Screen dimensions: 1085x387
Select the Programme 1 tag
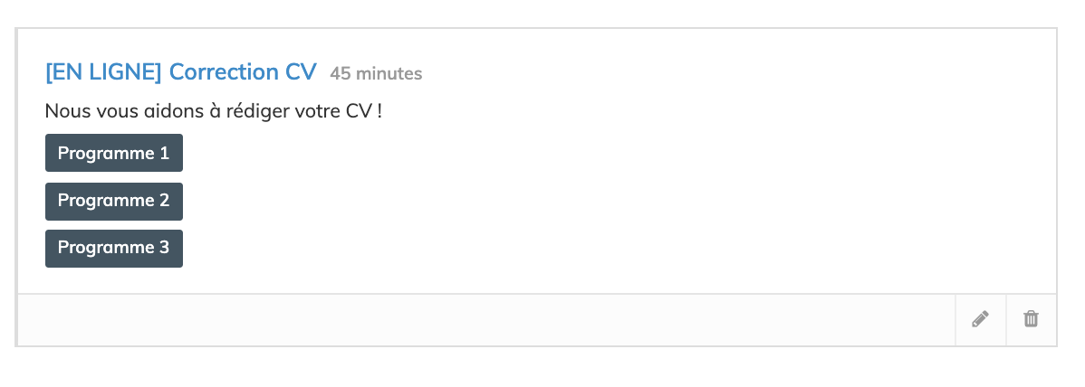coord(114,153)
